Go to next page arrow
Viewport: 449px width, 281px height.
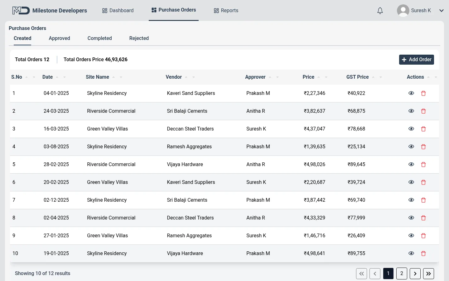point(415,274)
